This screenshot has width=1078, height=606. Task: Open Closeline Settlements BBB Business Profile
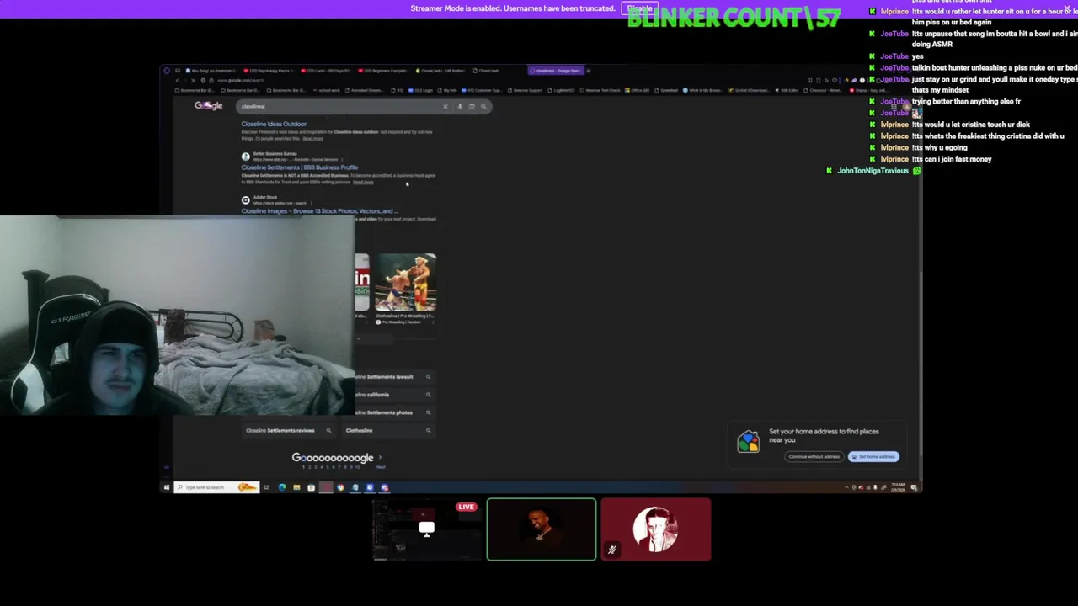pos(300,167)
